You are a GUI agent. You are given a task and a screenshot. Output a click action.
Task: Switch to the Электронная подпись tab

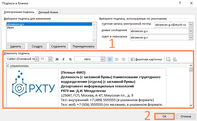pos(19,12)
